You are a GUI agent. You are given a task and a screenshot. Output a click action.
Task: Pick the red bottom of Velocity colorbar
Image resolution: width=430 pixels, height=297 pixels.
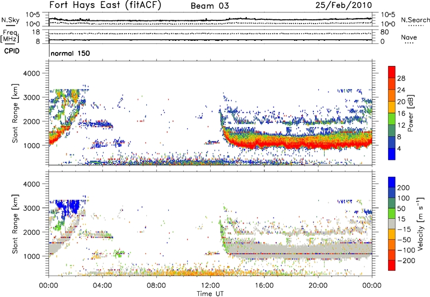click(x=392, y=265)
